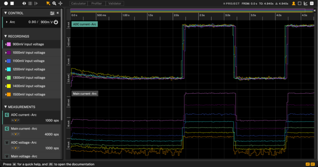Click the Main current - Arc graph label
The height and width of the screenshot is (167, 318).
pos(85,94)
